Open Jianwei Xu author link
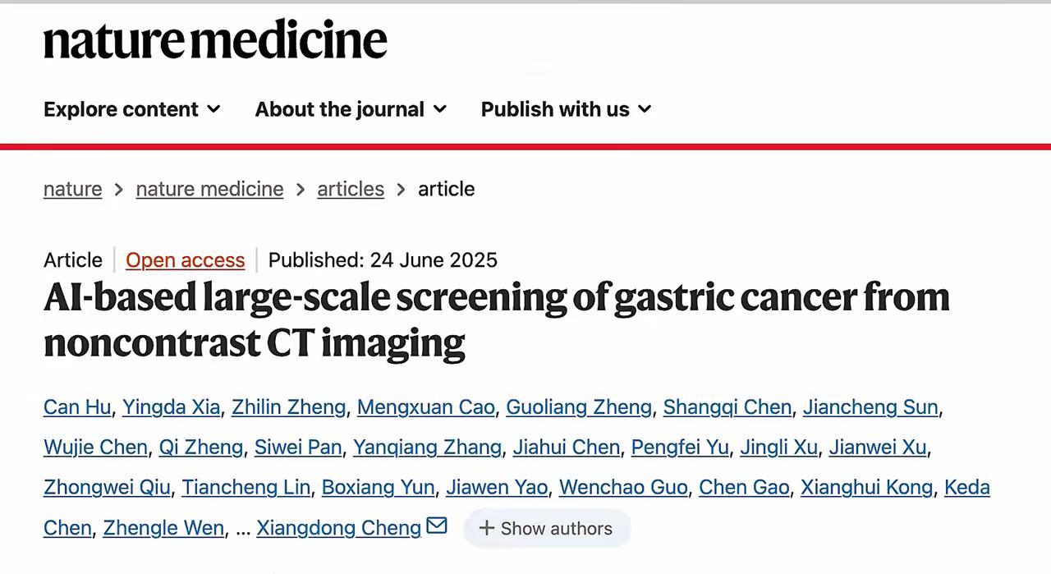 877,448
